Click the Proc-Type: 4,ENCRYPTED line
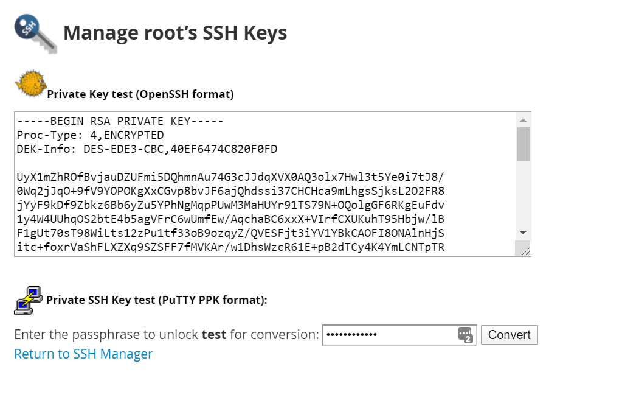 pos(91,135)
